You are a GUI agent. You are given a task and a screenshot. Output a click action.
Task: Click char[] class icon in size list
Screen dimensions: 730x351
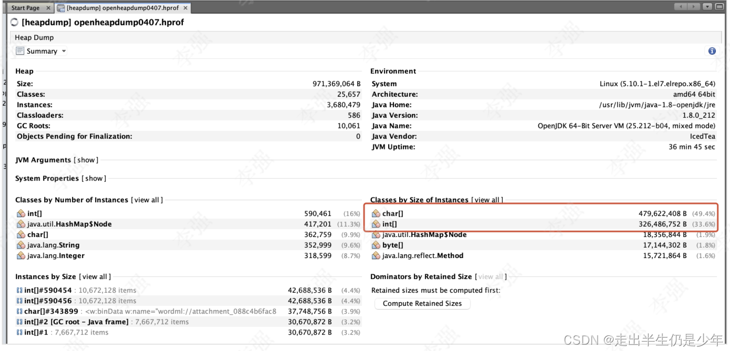click(x=376, y=213)
